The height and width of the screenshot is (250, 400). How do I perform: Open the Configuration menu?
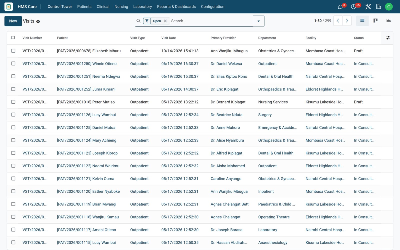tap(212, 7)
